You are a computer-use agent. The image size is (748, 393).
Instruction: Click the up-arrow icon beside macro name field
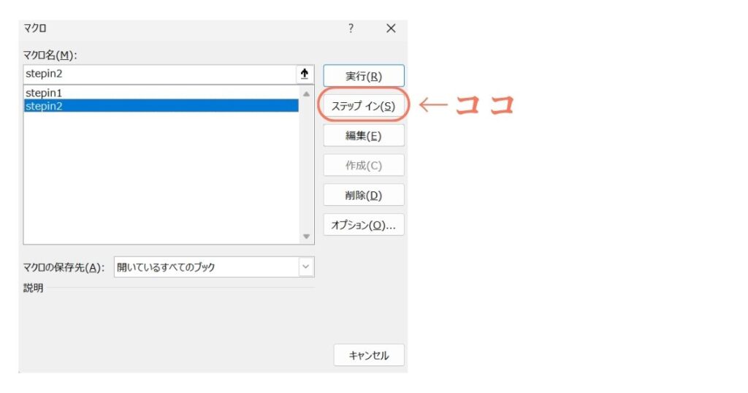305,74
